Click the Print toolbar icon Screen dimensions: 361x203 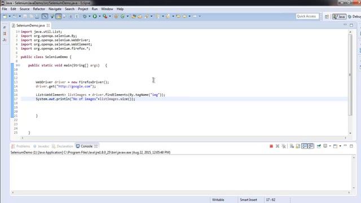coord(37,16)
